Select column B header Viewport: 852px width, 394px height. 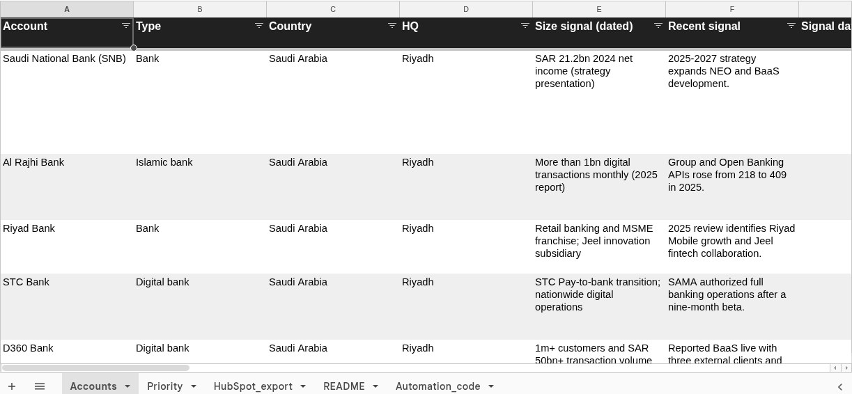pos(200,9)
